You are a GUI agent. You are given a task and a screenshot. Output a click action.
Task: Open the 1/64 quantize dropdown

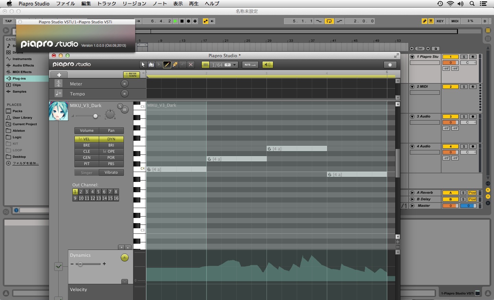224,65
